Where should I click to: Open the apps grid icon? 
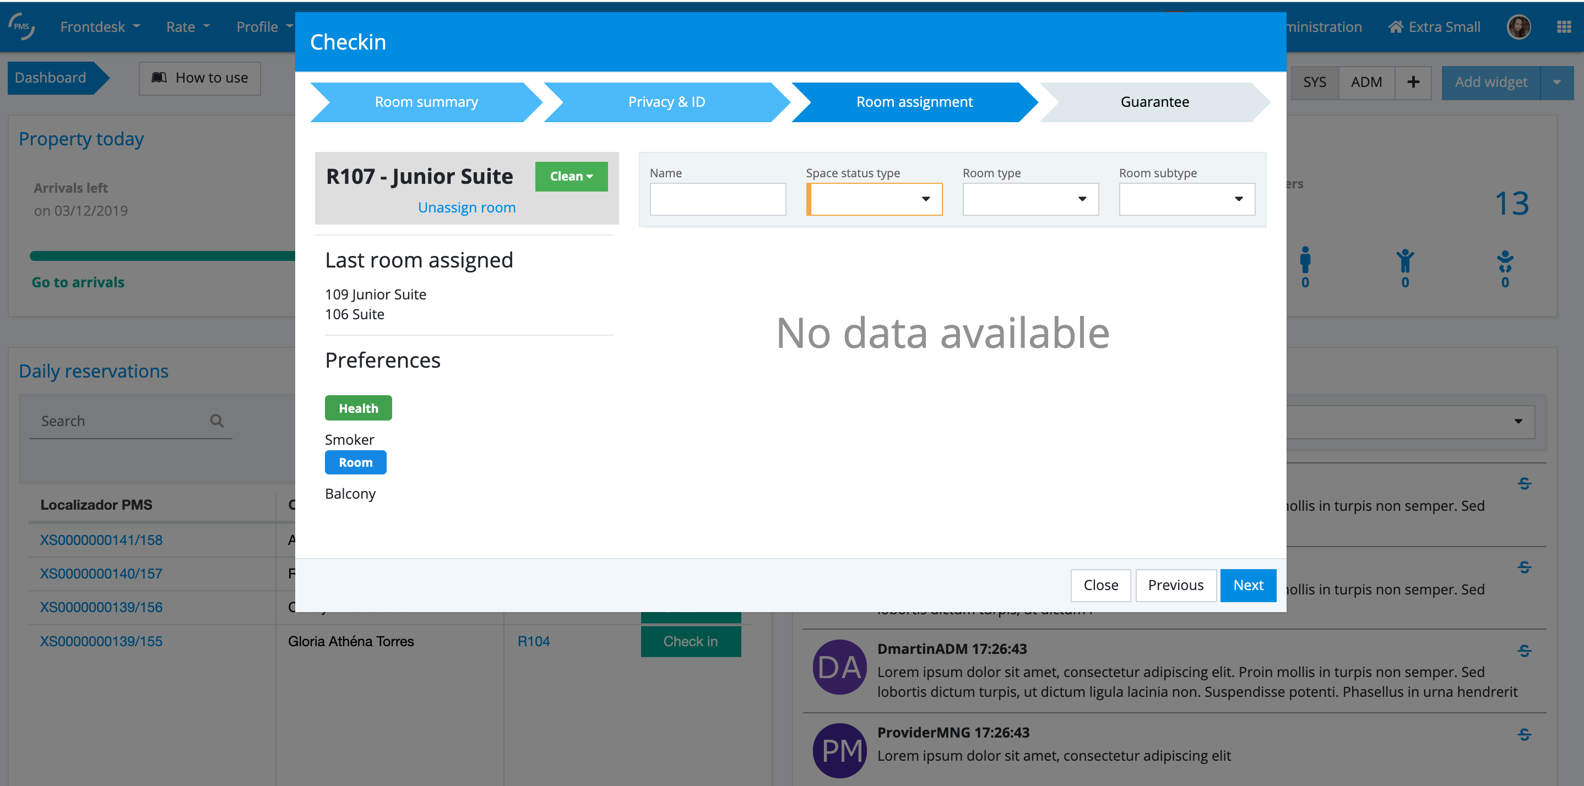tap(1564, 27)
